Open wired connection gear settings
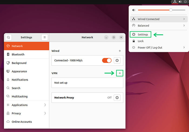Viewport: 189px width, 132px height. (117, 60)
